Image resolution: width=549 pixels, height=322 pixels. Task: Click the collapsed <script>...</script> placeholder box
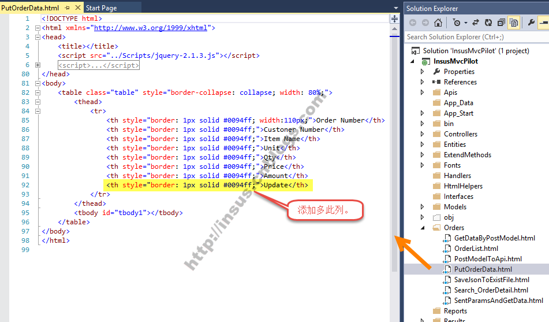tap(99, 65)
